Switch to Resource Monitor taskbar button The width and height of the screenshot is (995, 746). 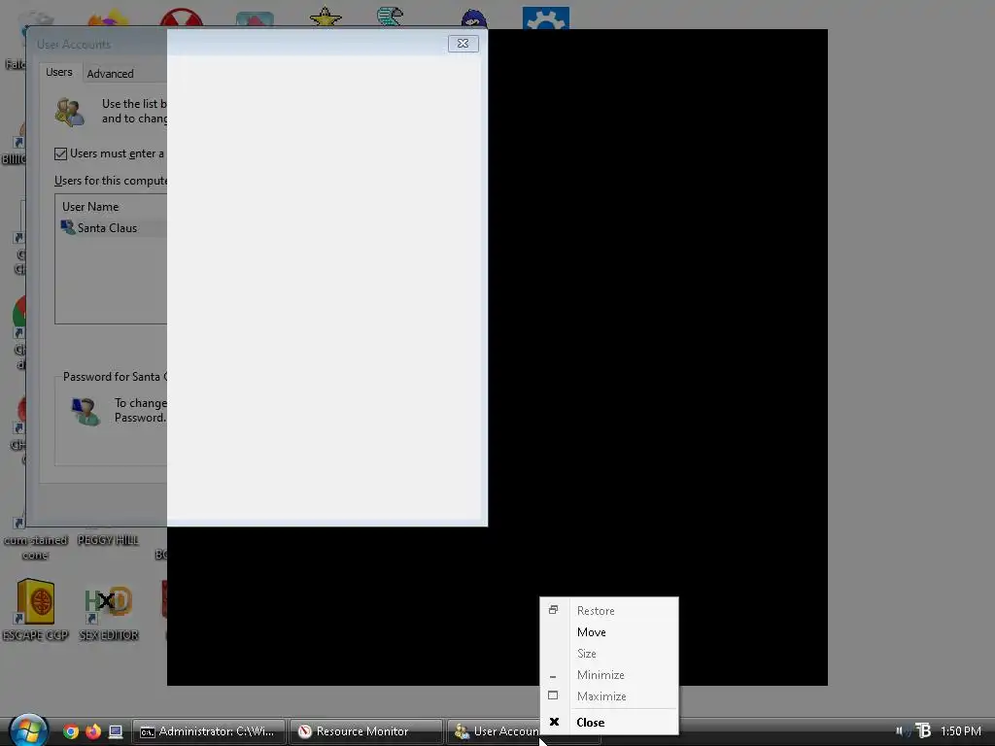click(x=365, y=731)
